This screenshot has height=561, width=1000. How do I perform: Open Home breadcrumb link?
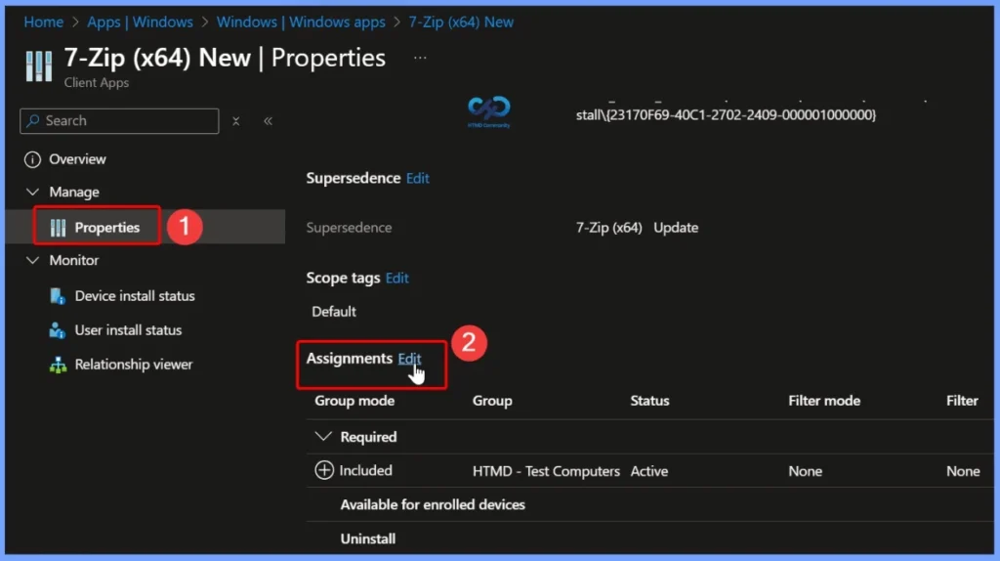[43, 22]
